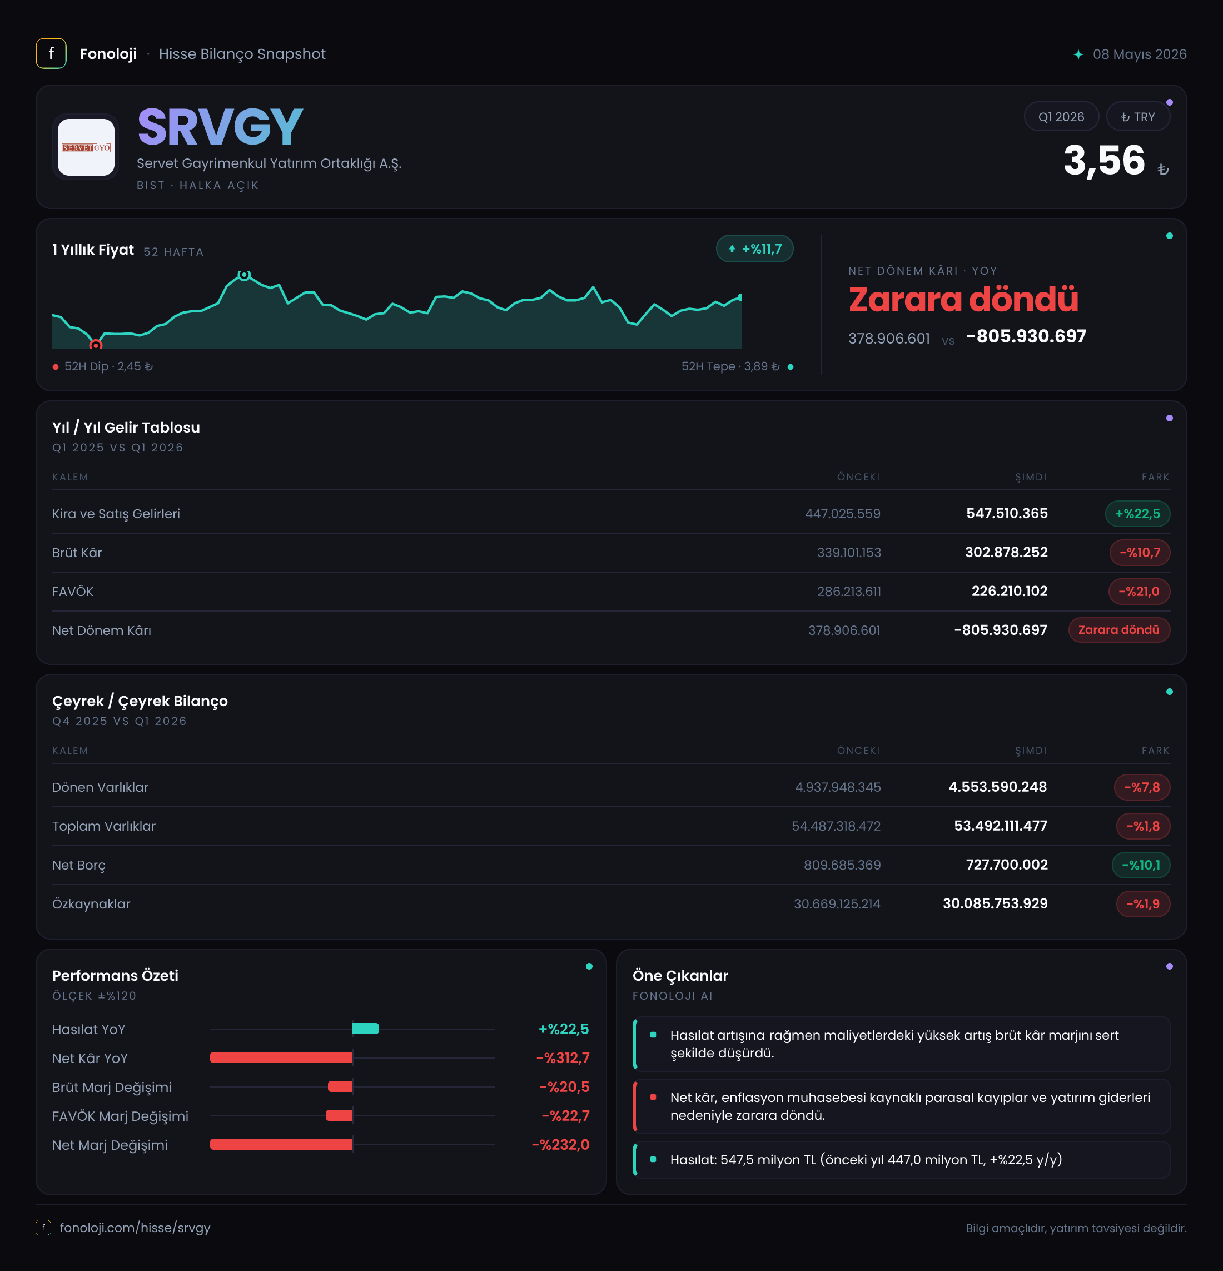Click the "Net Dönem Kârı" row label
The width and height of the screenshot is (1223, 1271).
101,630
